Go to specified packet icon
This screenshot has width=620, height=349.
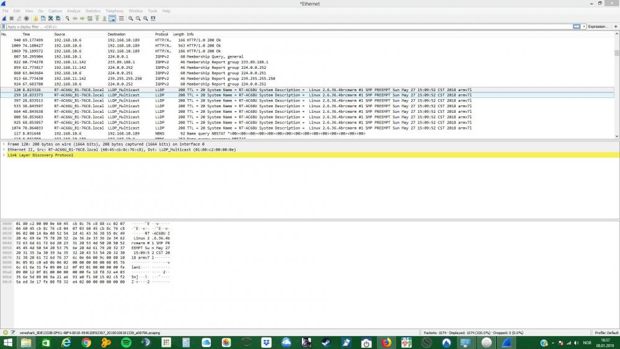tap(90, 19)
